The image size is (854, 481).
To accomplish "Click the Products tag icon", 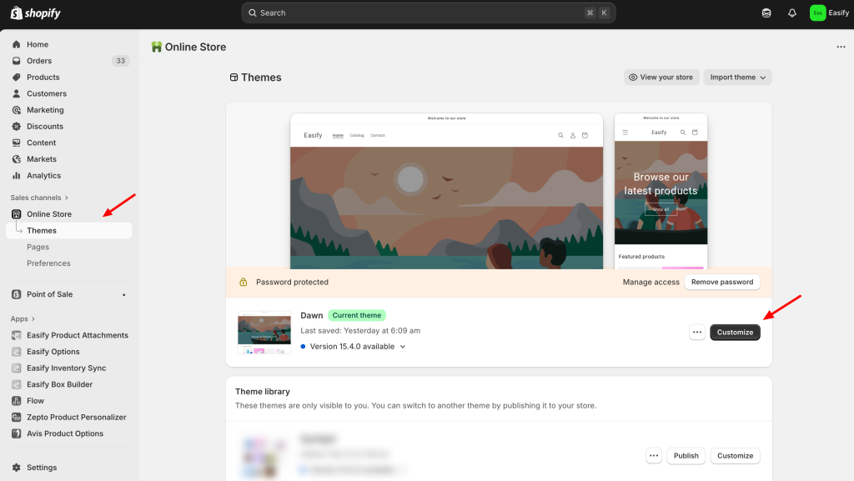I will (x=17, y=78).
